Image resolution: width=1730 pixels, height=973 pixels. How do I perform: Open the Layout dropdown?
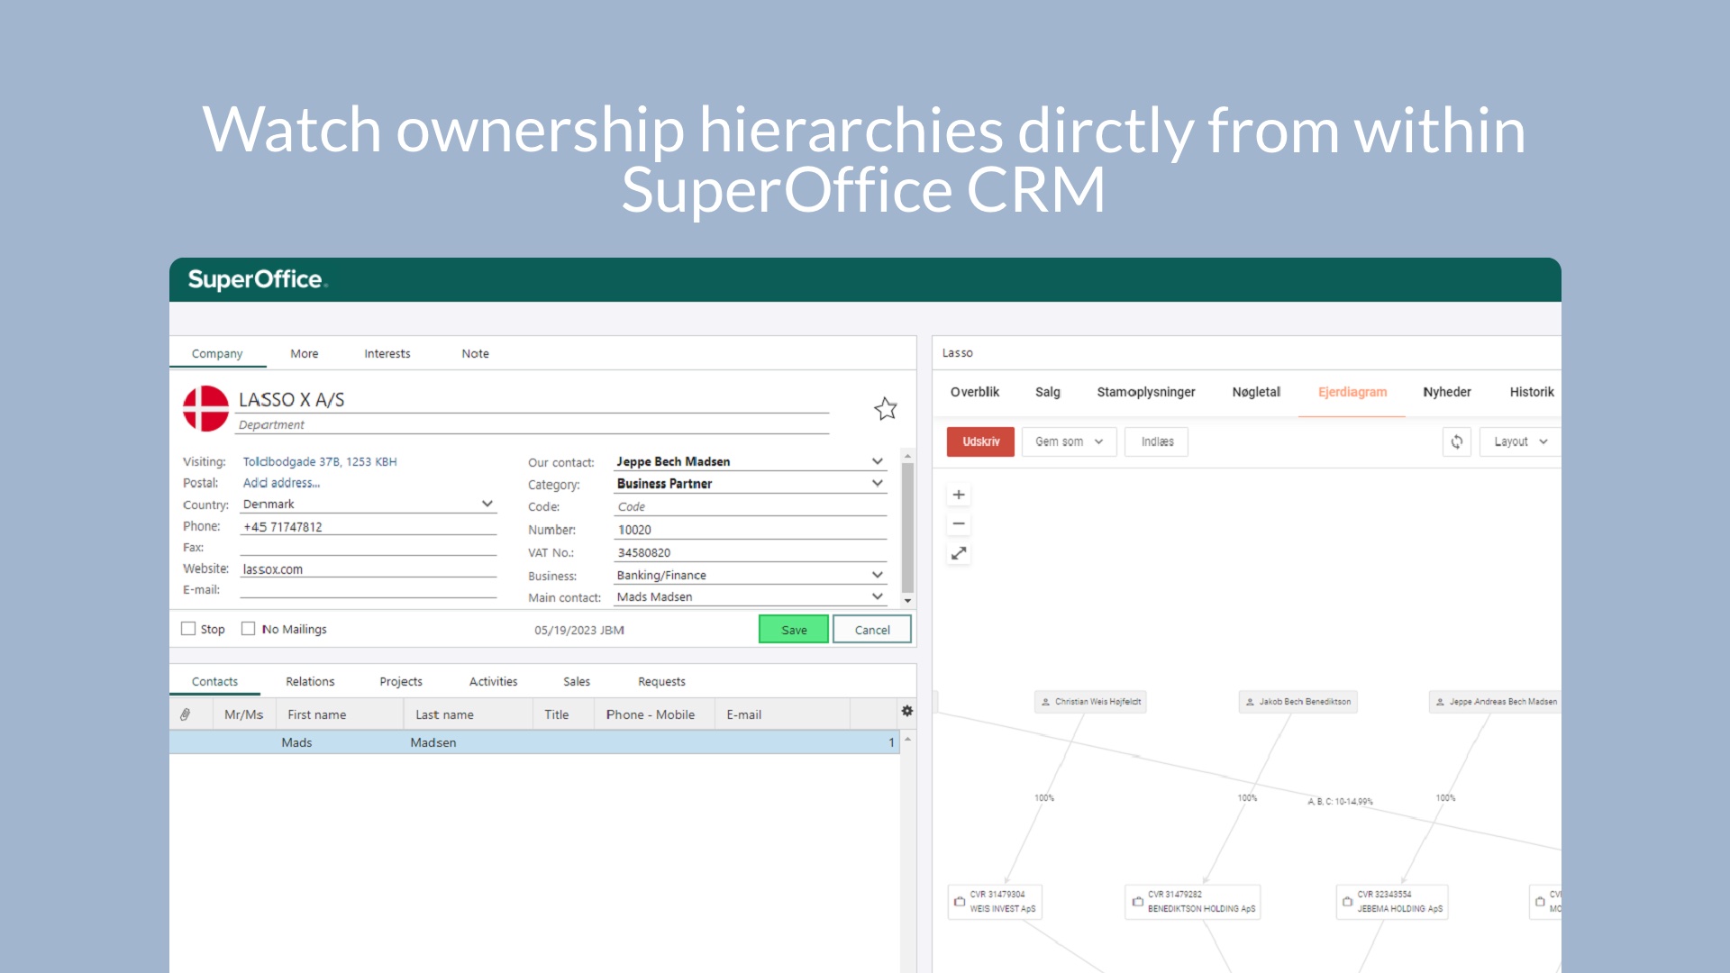coord(1520,441)
